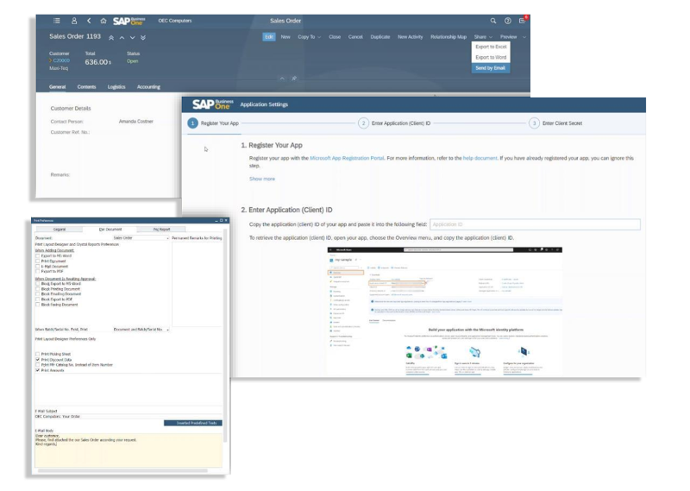Uncheck the Print Discount Data checkbox
This screenshot has width=690, height=491.
pyautogui.click(x=37, y=359)
